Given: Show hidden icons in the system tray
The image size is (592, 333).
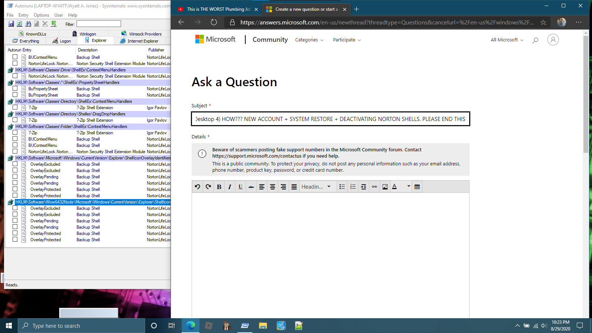Looking at the screenshot, I should pyautogui.click(x=517, y=326).
